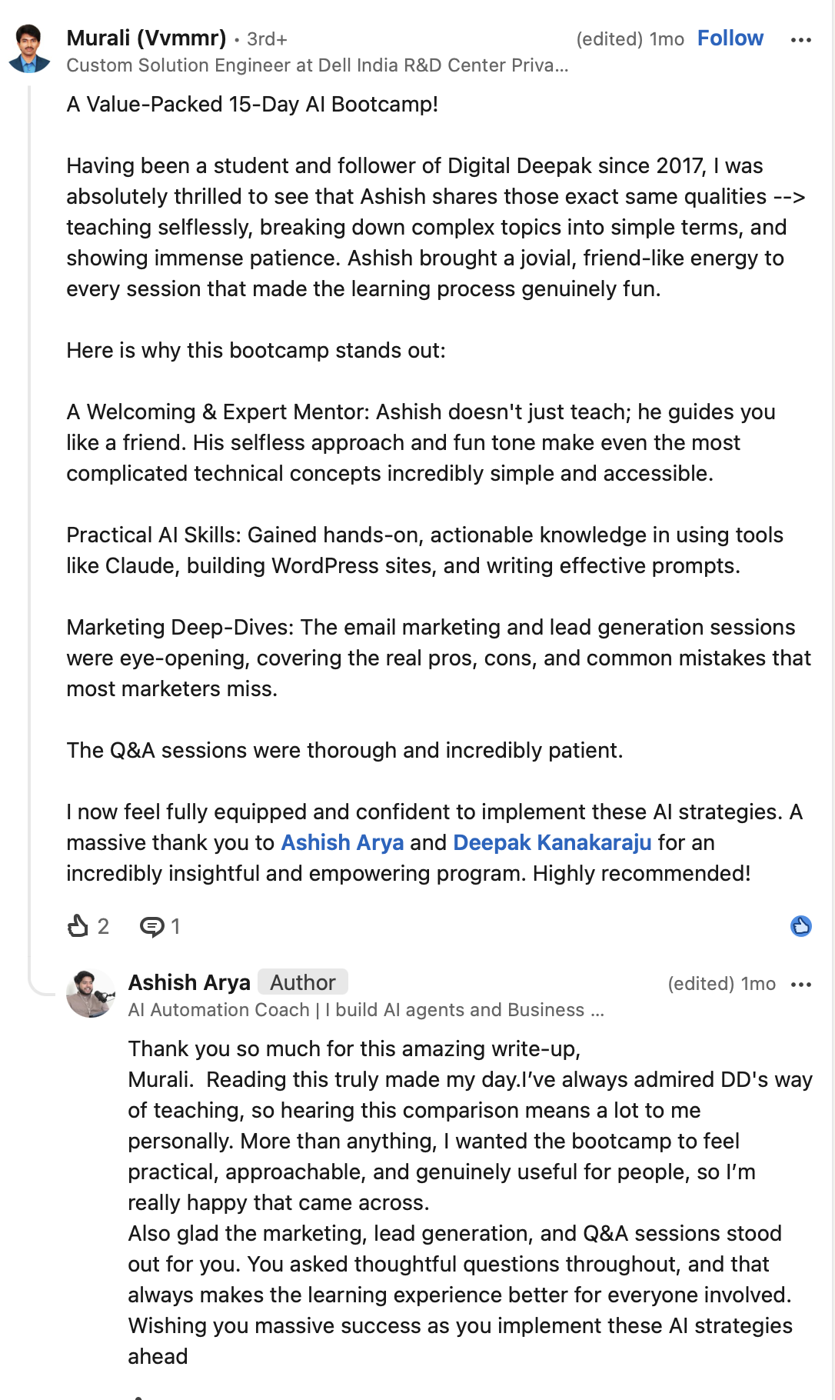This screenshot has height=1400, width=835.
Task: Click the Deepak Kanakaraju mention link
Action: click(x=552, y=843)
